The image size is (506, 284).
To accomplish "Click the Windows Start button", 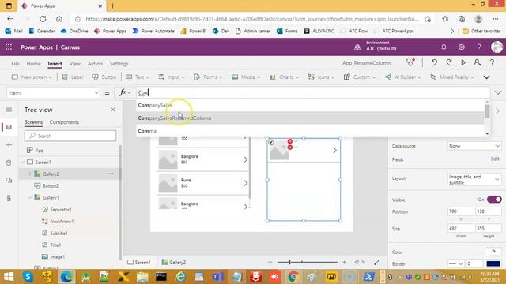I will point(9,277).
